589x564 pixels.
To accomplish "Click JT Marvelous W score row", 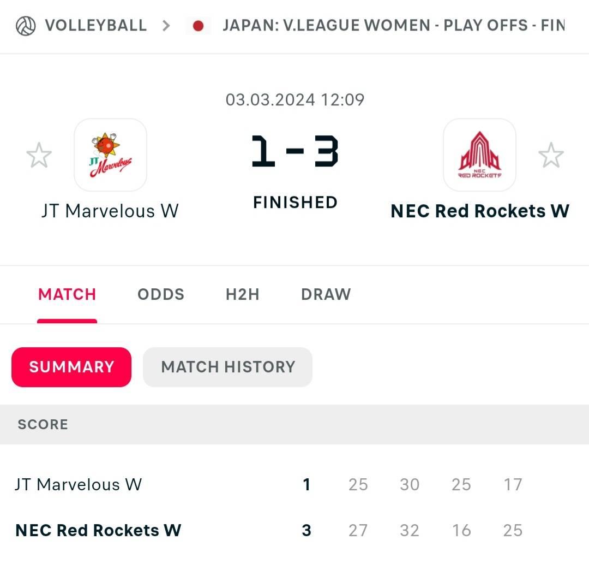I will point(294,484).
